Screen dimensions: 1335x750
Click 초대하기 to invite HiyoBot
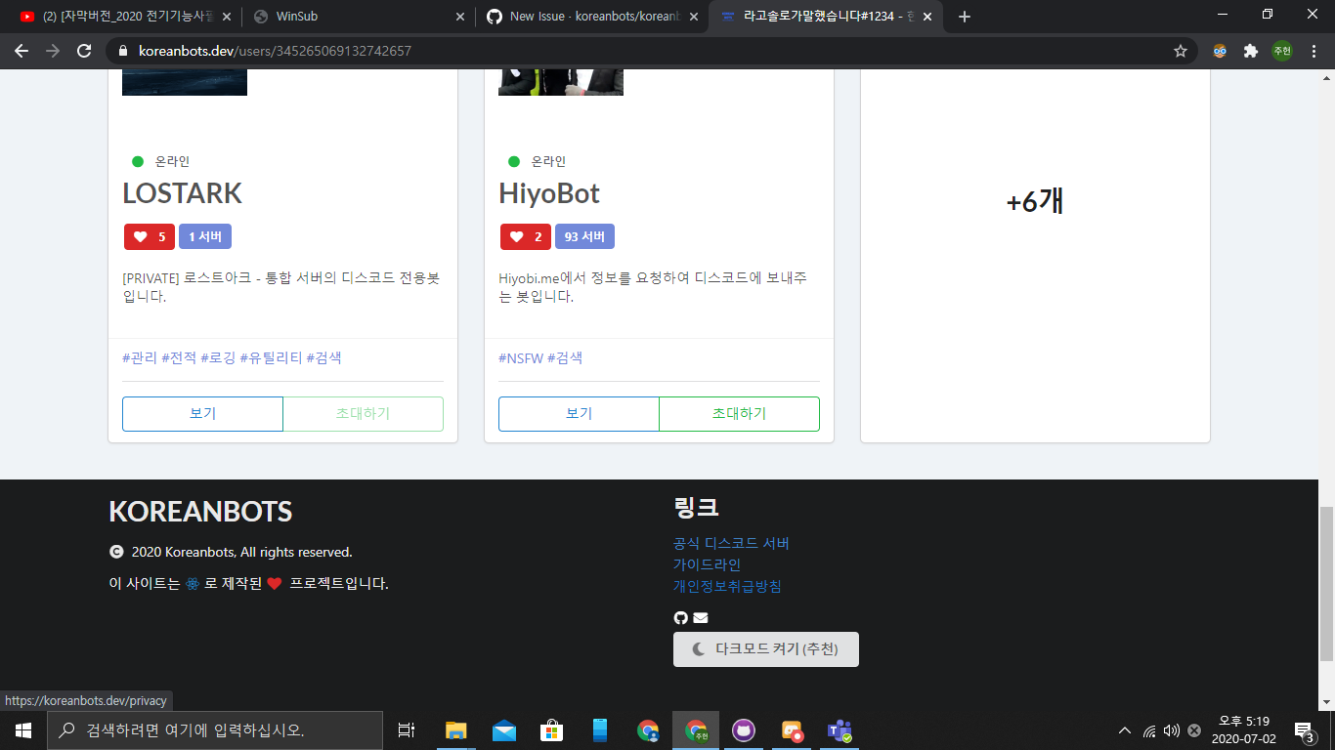tap(739, 413)
